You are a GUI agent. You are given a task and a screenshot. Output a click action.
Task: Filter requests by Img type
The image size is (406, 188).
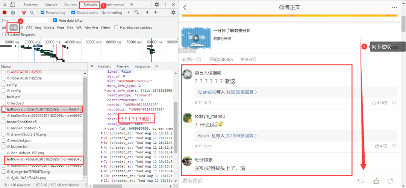tap(38, 28)
